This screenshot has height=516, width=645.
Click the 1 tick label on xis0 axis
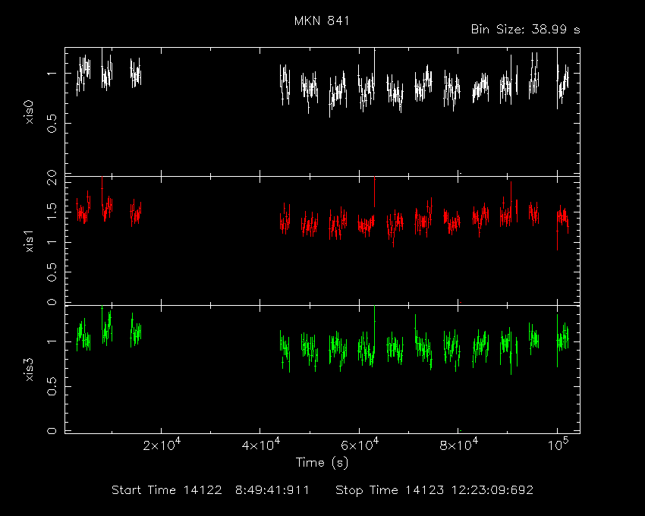click(52, 74)
